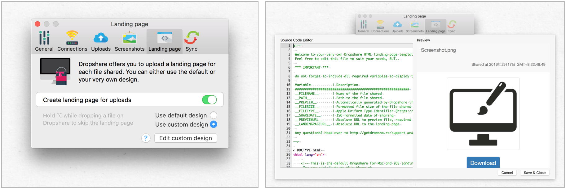
Task: Open the Sync pane in the large preferences window
Action: pos(192,41)
